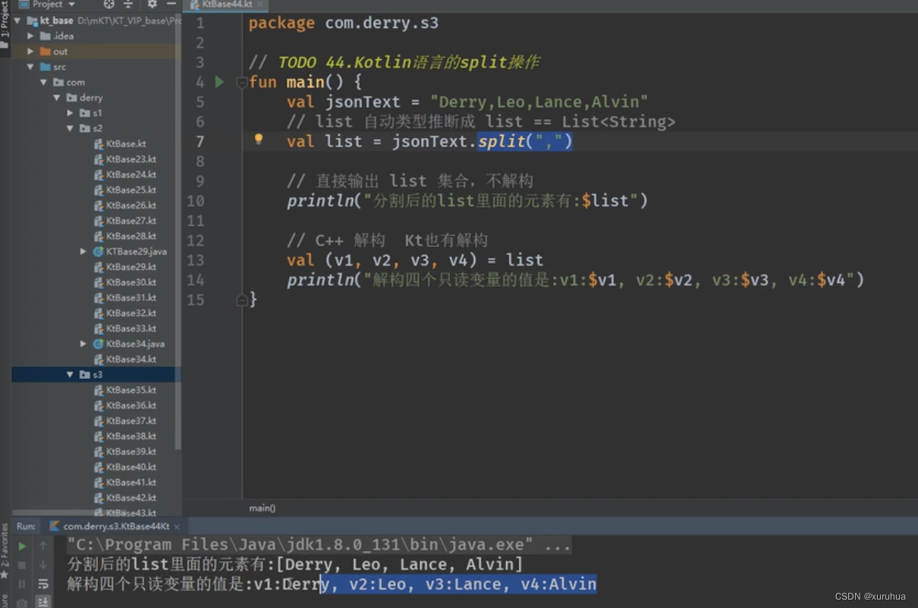Select KtBase35.kt file
This screenshot has width=918, height=608.
[x=125, y=390]
